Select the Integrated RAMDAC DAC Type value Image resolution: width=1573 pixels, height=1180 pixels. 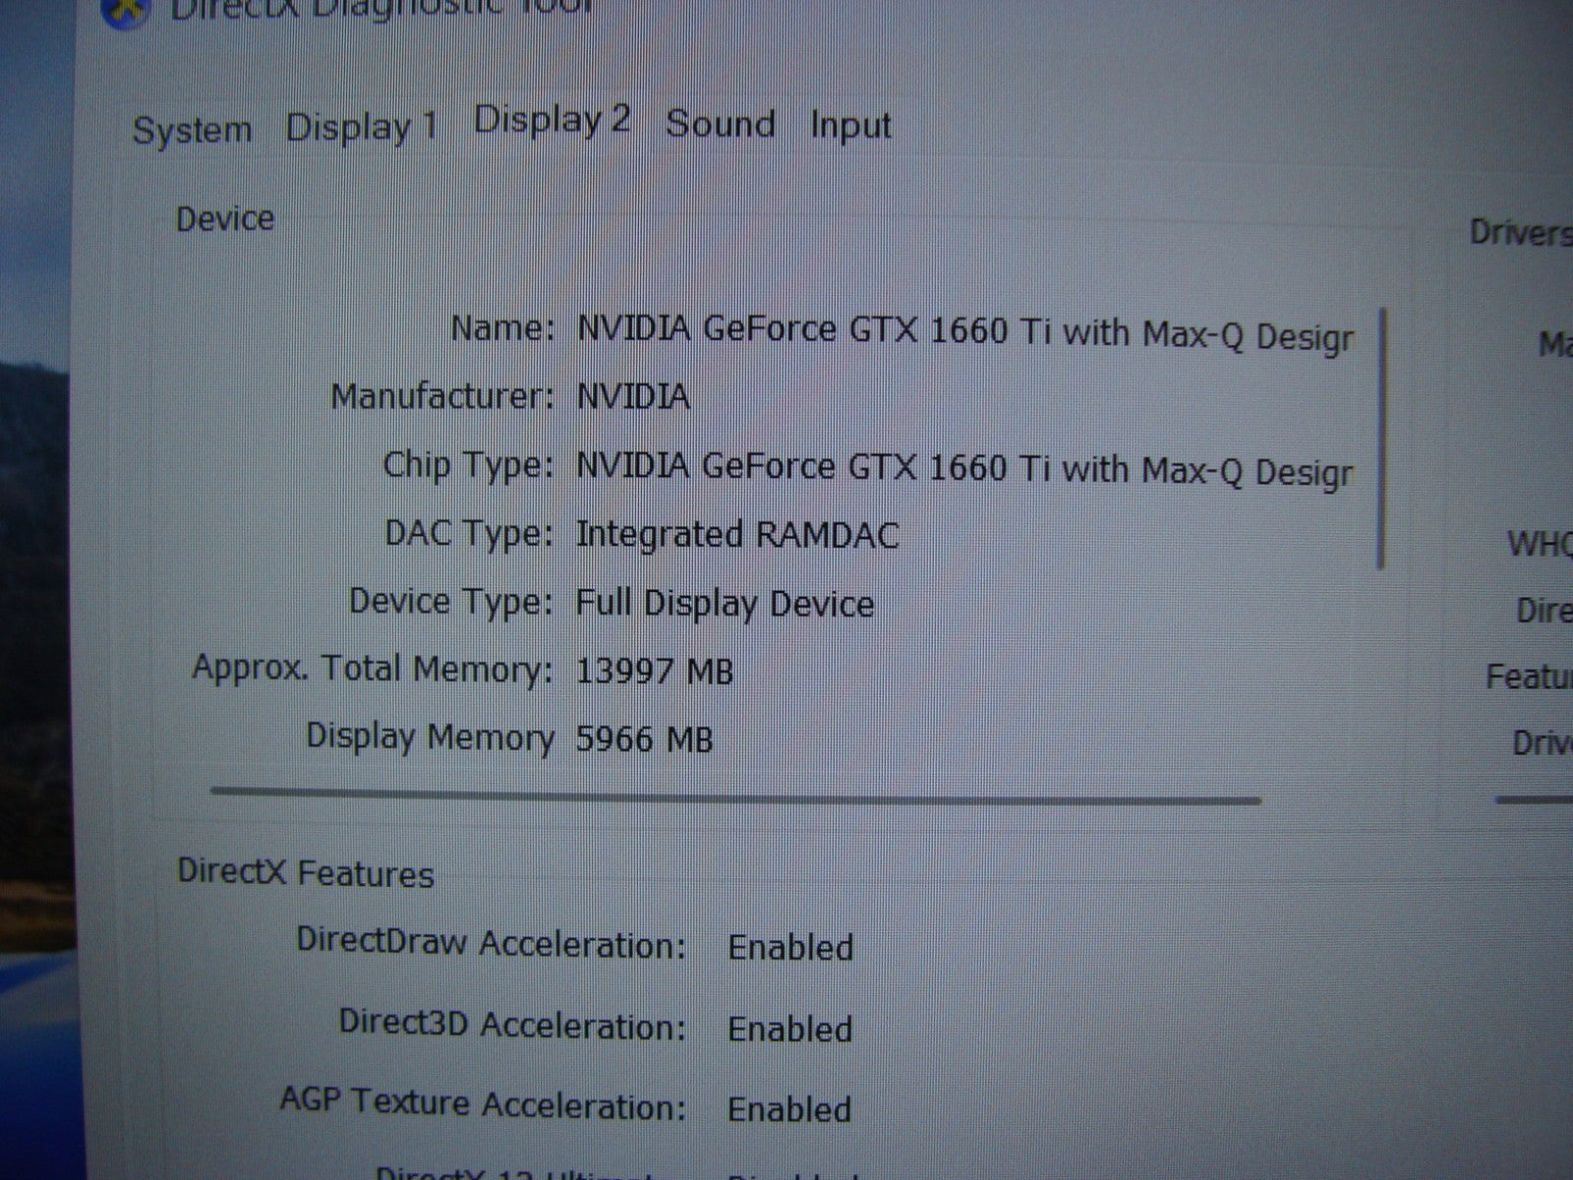tap(736, 535)
